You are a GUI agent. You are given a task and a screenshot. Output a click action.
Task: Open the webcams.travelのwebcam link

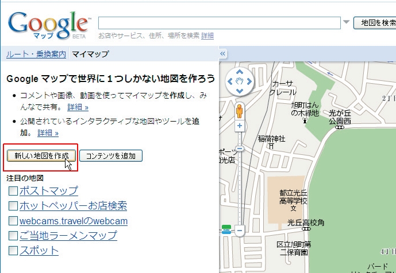74,221
